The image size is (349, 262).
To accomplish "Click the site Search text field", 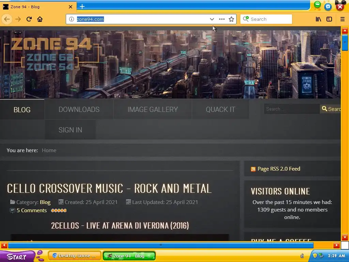I will 292,109.
